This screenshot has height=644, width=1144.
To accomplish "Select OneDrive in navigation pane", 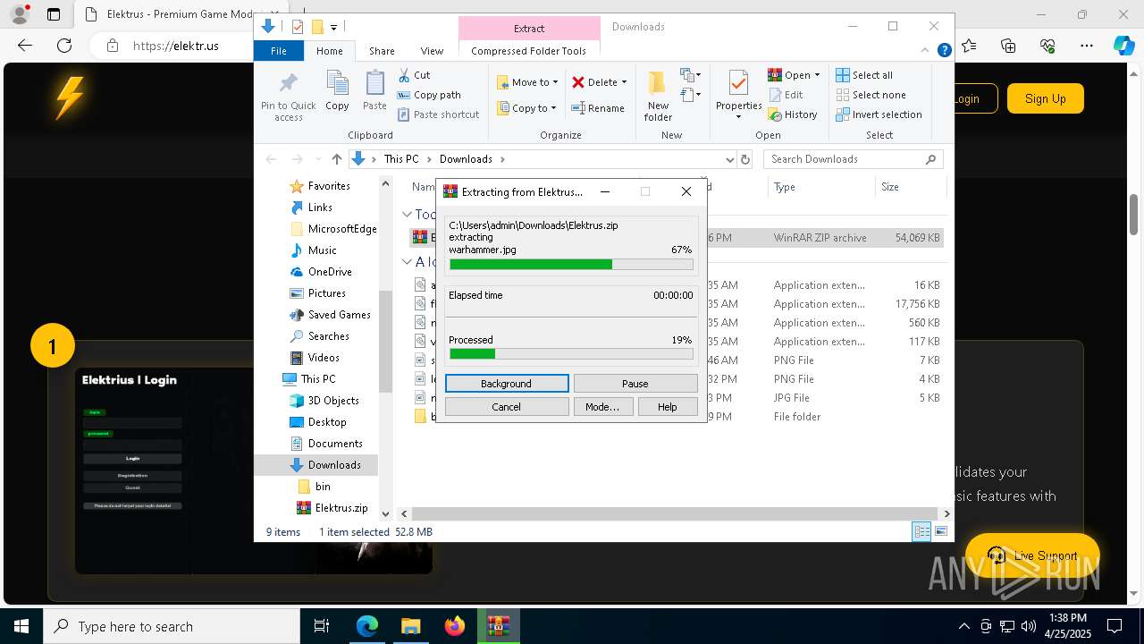I will tap(330, 272).
